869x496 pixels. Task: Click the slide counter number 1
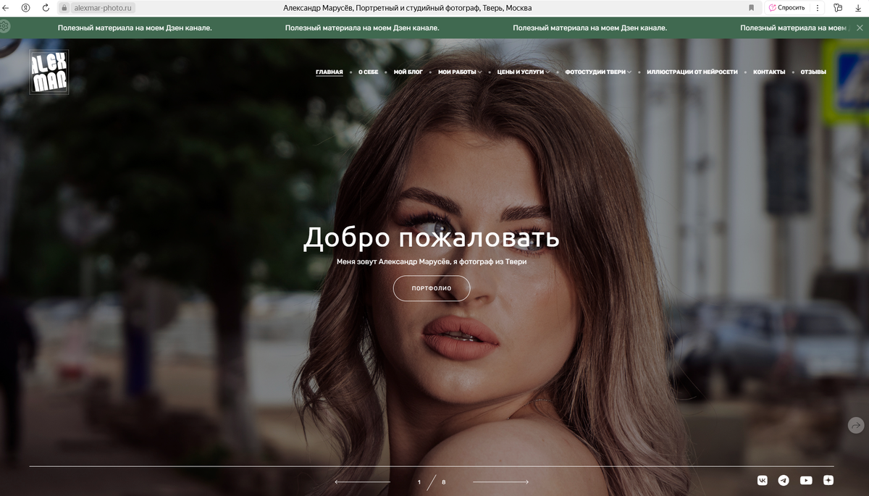click(x=419, y=482)
